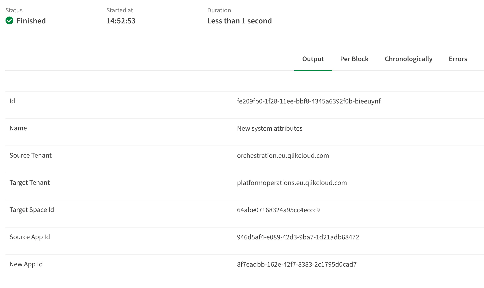This screenshot has height=288, width=484.
Task: Click the green Finished status icon
Action: tap(9, 21)
